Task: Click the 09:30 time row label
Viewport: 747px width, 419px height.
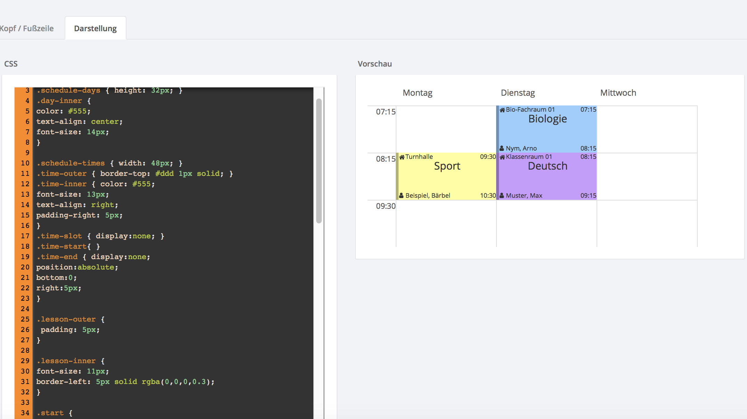Action: 386,206
